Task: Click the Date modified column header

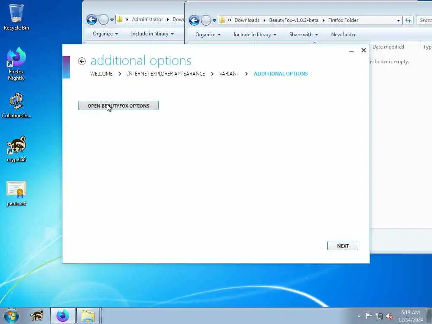Action: tap(388, 47)
